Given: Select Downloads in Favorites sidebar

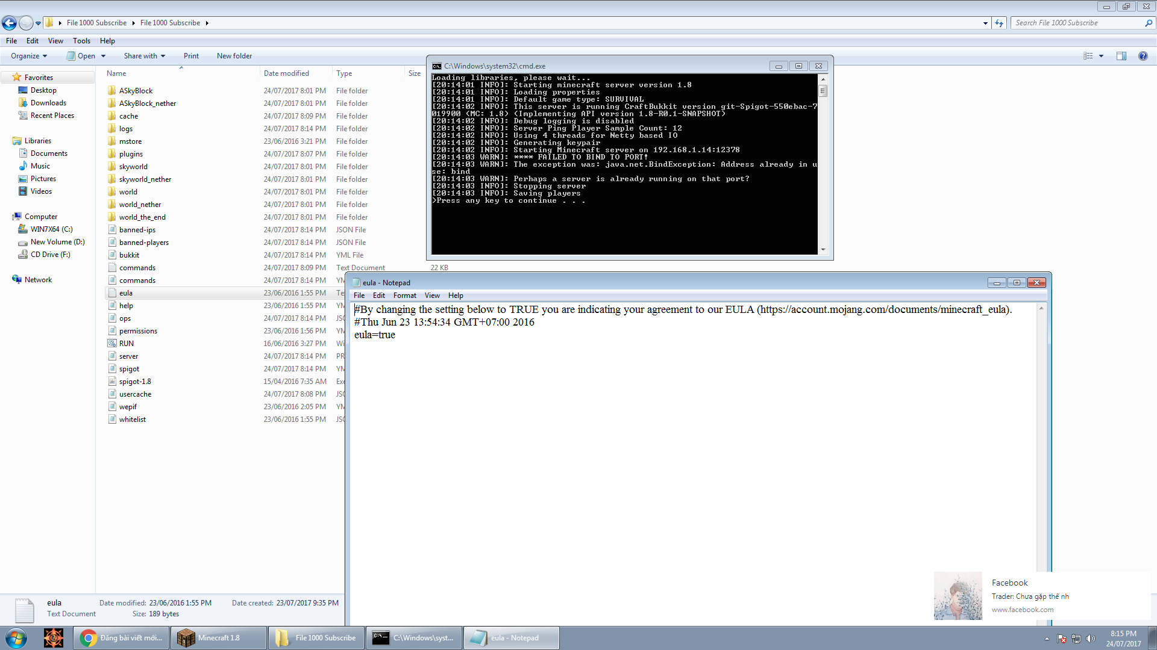Looking at the screenshot, I should click(x=48, y=103).
